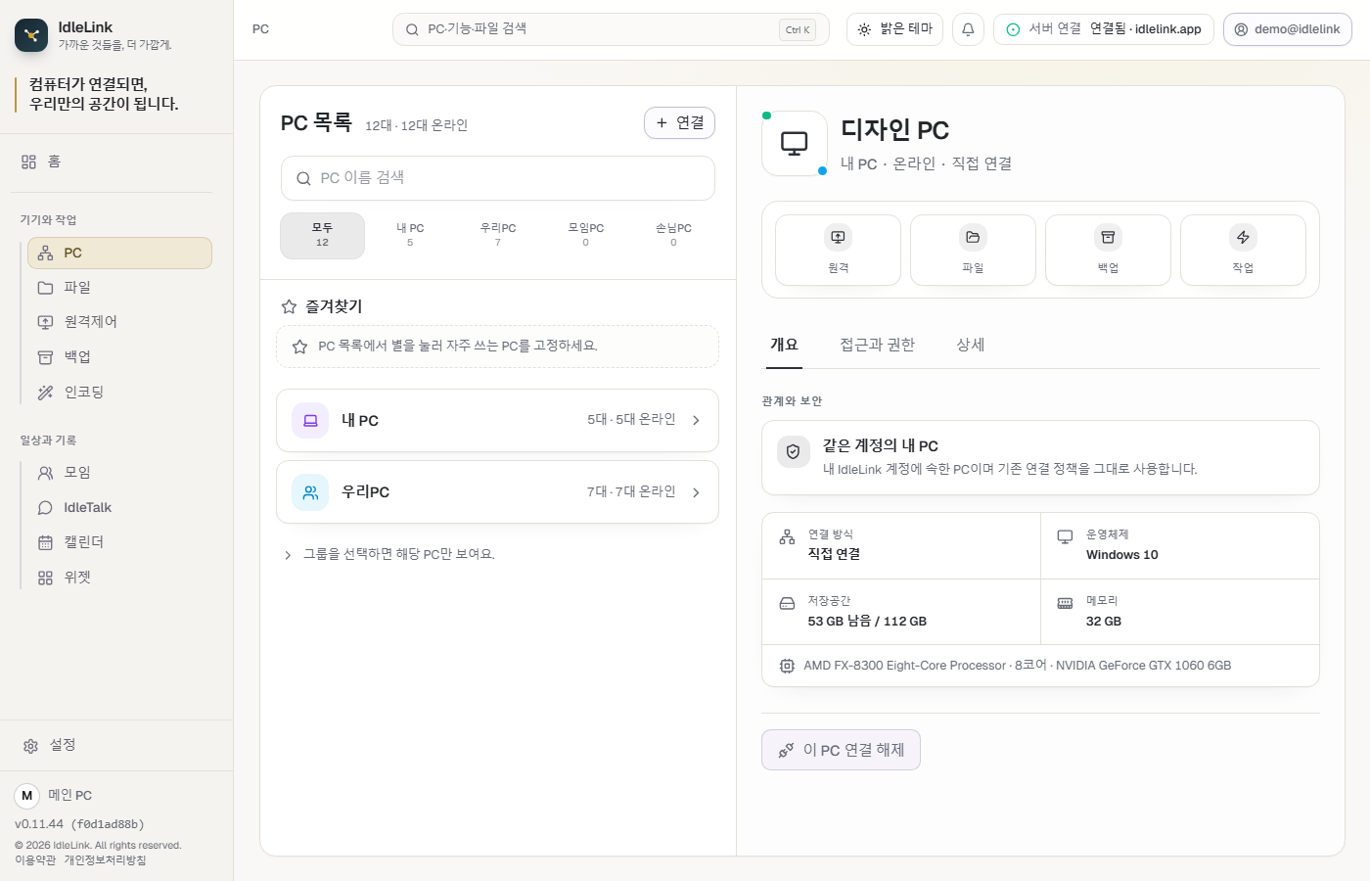Click the star icon beside 즐겨찾기
Viewport: 1370px width, 881px height.
pyautogui.click(x=289, y=306)
